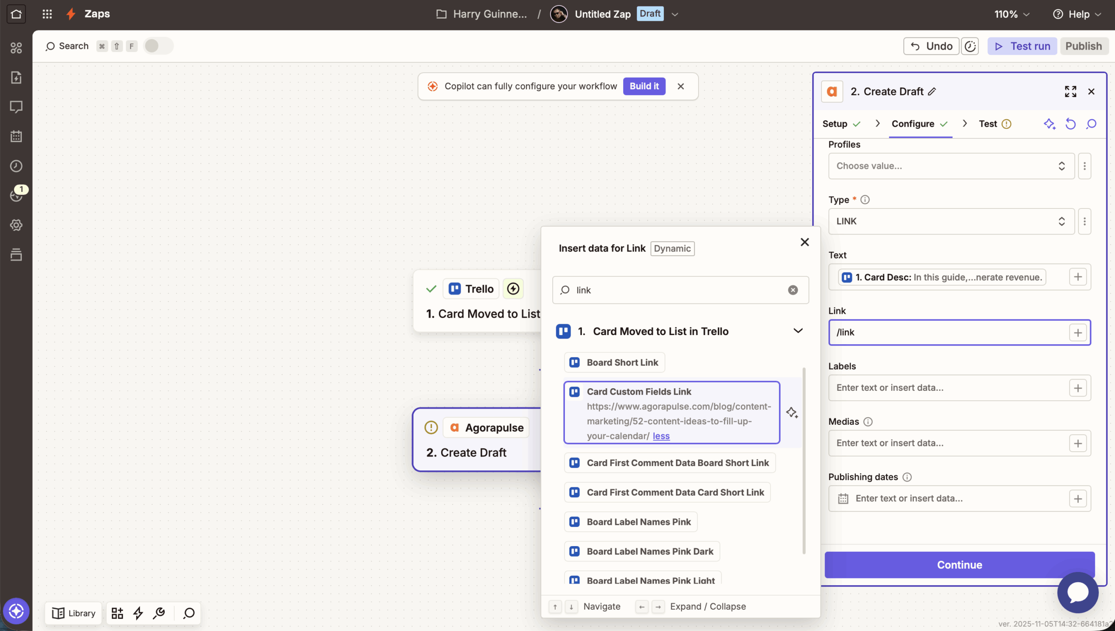Toggle the switch next to Search

[x=158, y=46]
